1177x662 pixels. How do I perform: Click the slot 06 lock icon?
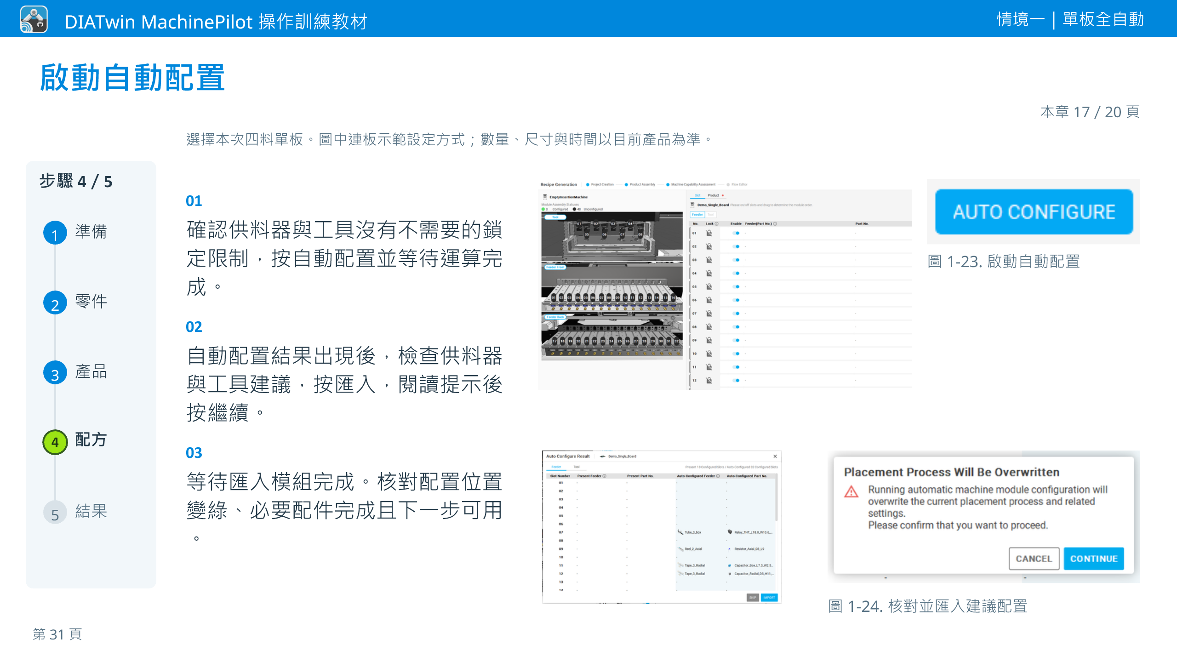[x=709, y=300]
